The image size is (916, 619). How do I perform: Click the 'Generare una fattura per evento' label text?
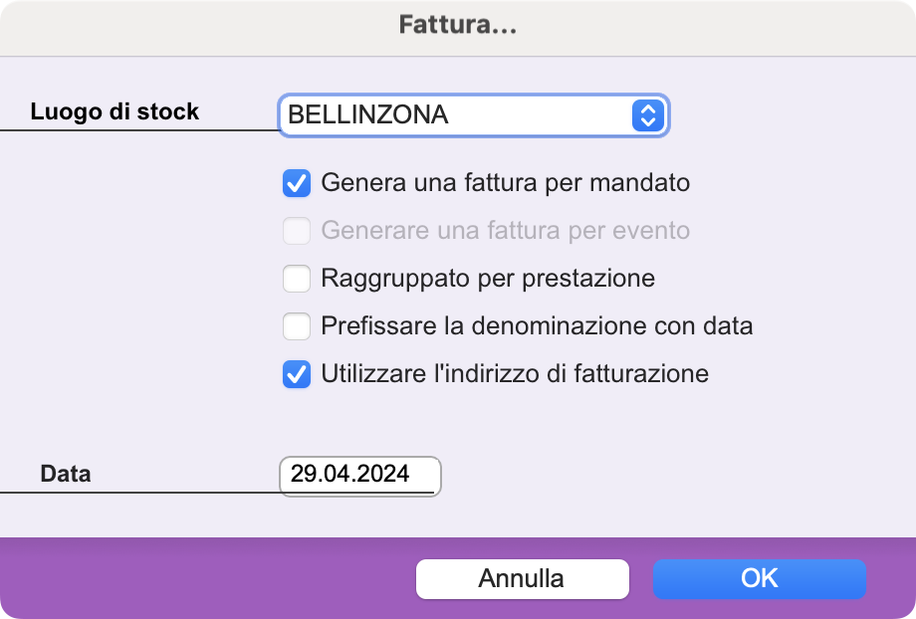click(x=506, y=230)
